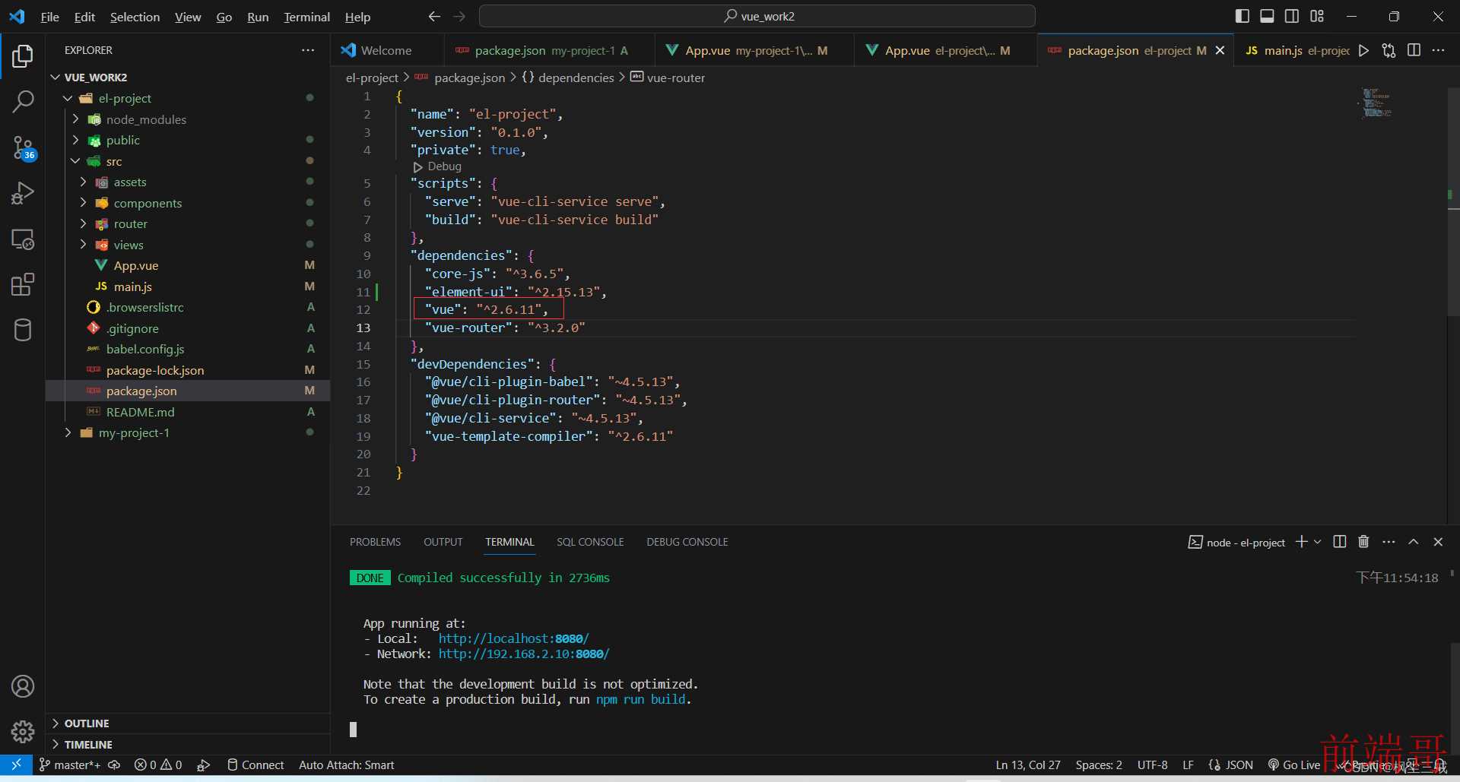
Task: Open localhost:8080 link in terminal
Action: pyautogui.click(x=513, y=638)
